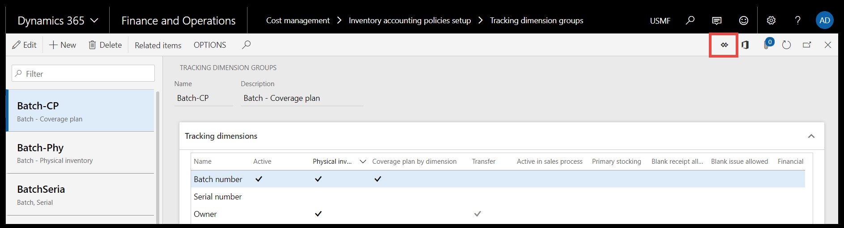Viewport: 844px width, 228px height.
Task: Toggle Active checkbox for Batch number
Action: click(x=259, y=179)
